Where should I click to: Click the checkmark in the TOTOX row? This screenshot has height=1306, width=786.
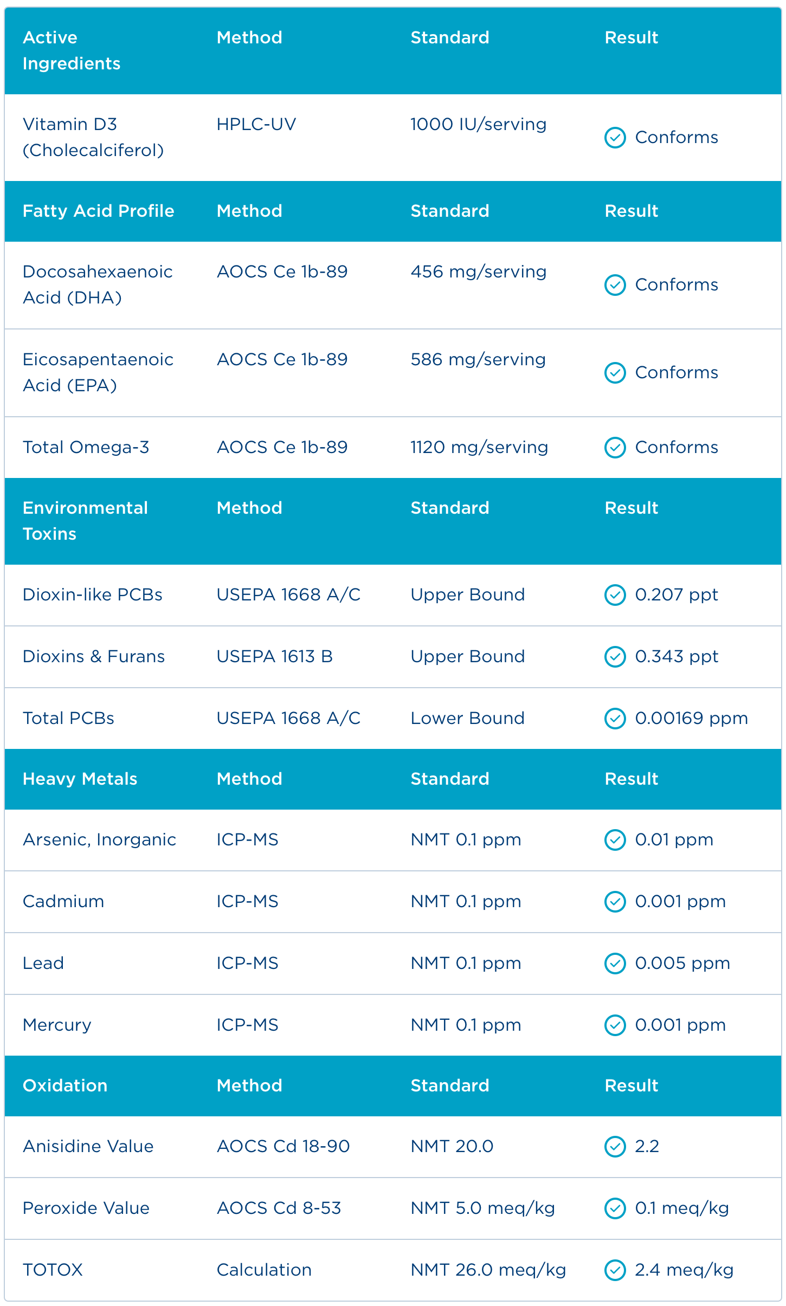tap(615, 1270)
